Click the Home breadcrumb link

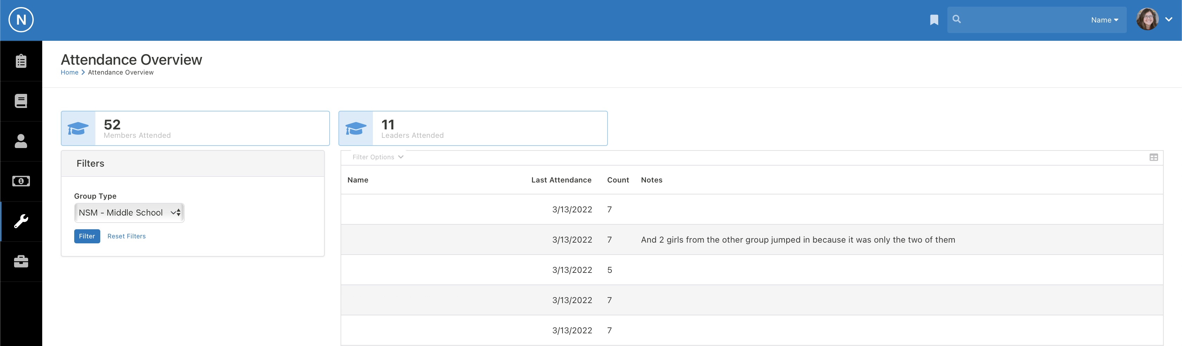(x=69, y=72)
